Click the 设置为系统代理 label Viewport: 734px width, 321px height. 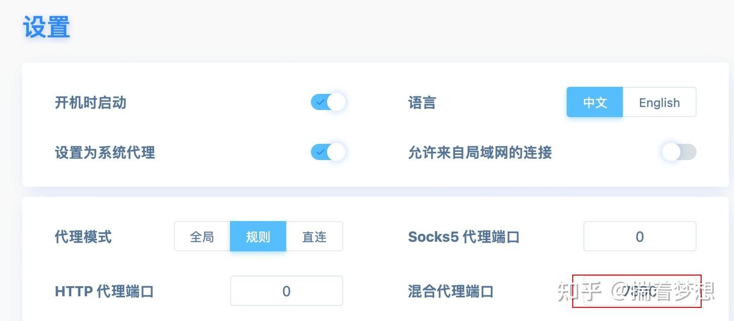tap(105, 152)
